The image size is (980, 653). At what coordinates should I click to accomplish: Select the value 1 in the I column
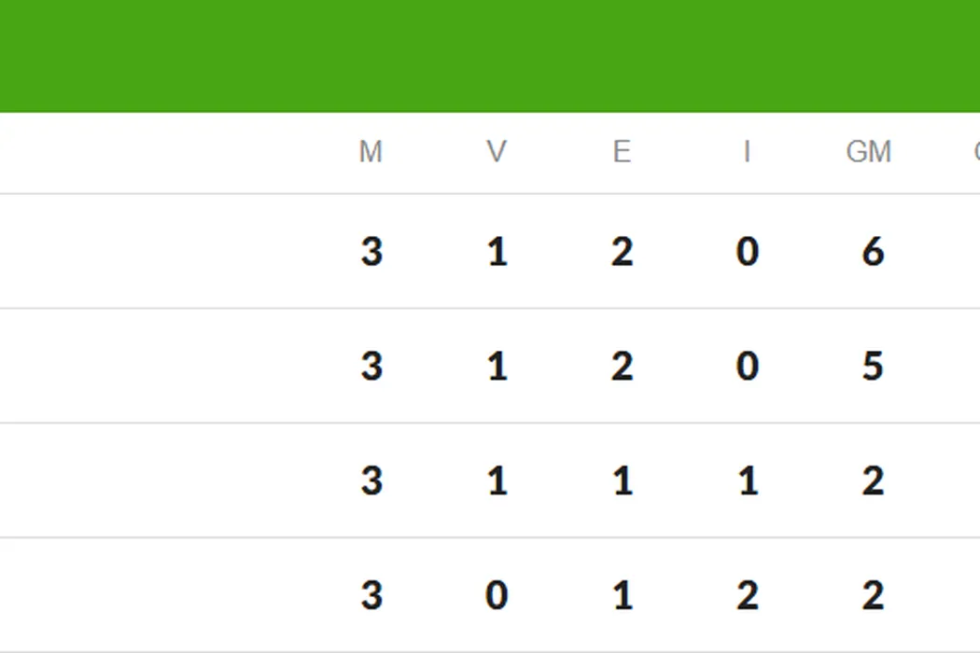point(747,481)
